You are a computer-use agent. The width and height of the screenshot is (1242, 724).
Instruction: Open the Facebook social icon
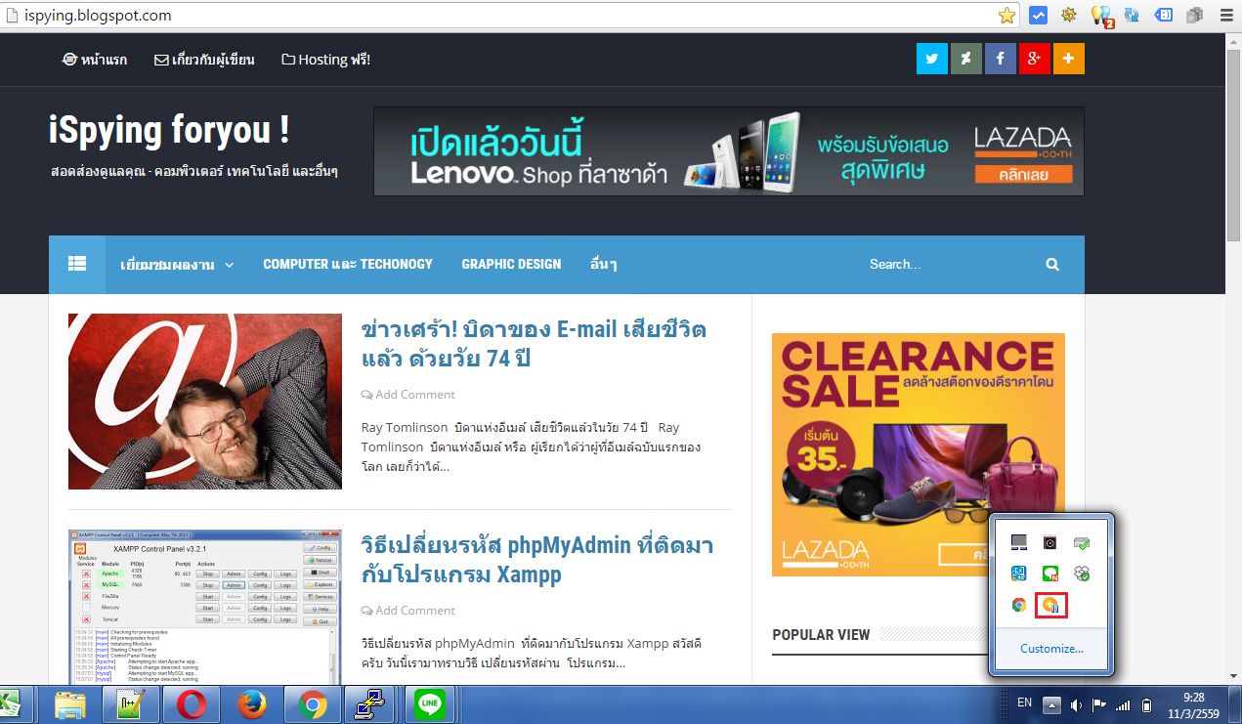click(1000, 59)
